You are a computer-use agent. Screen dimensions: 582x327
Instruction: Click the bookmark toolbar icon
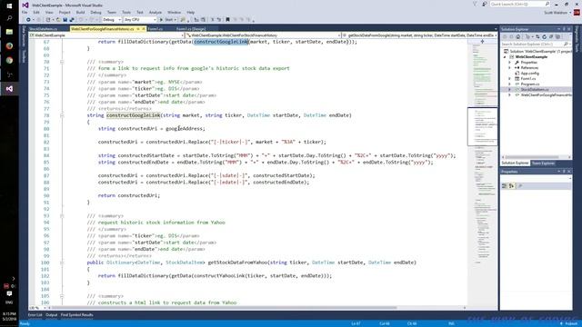tap(227, 20)
